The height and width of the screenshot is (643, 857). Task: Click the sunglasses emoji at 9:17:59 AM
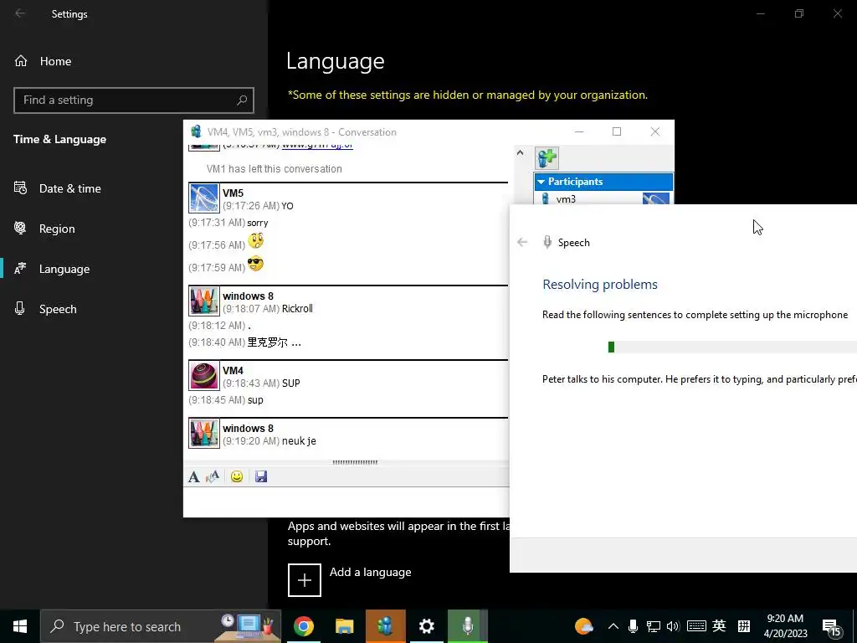click(255, 264)
